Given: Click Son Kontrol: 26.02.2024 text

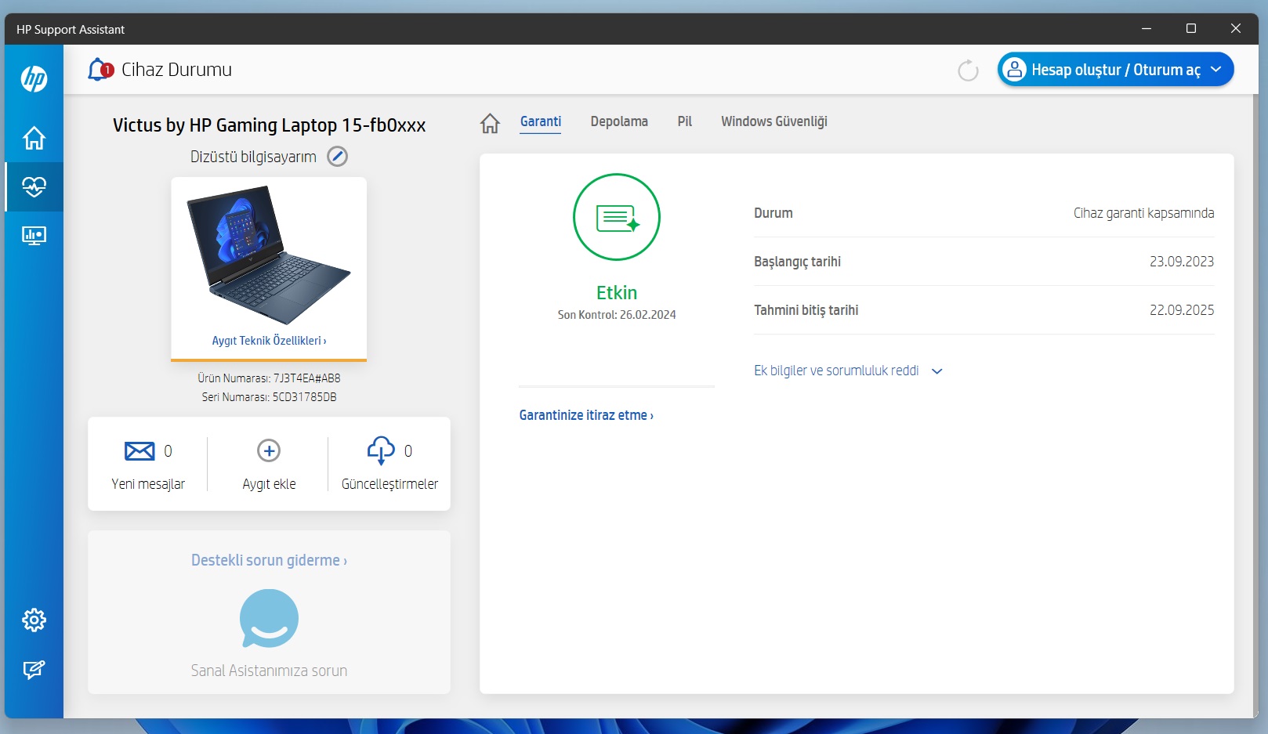Looking at the screenshot, I should coord(617,315).
